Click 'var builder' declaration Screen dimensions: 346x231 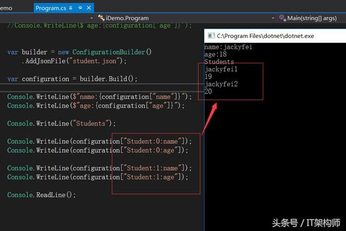click(27, 52)
